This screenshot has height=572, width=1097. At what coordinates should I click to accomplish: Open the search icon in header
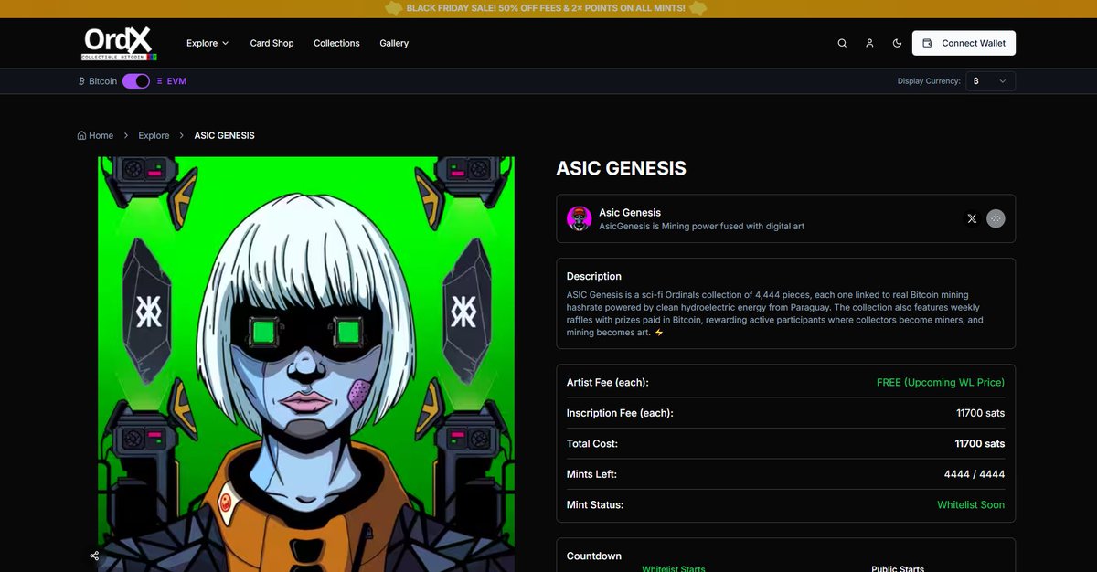pyautogui.click(x=842, y=43)
